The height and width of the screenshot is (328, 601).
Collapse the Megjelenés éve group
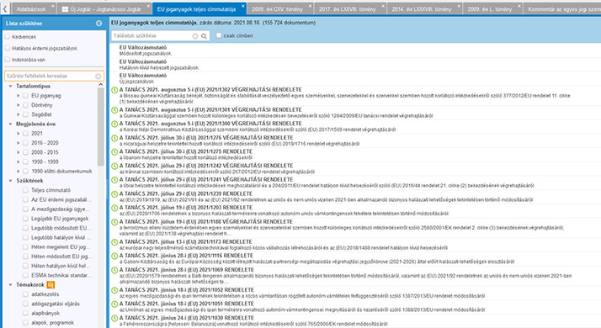coord(11,124)
